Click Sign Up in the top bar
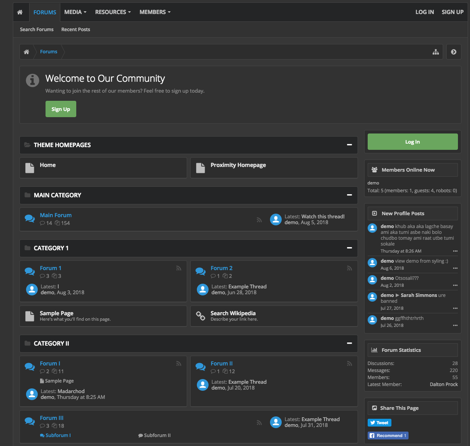This screenshot has width=470, height=446. point(452,12)
